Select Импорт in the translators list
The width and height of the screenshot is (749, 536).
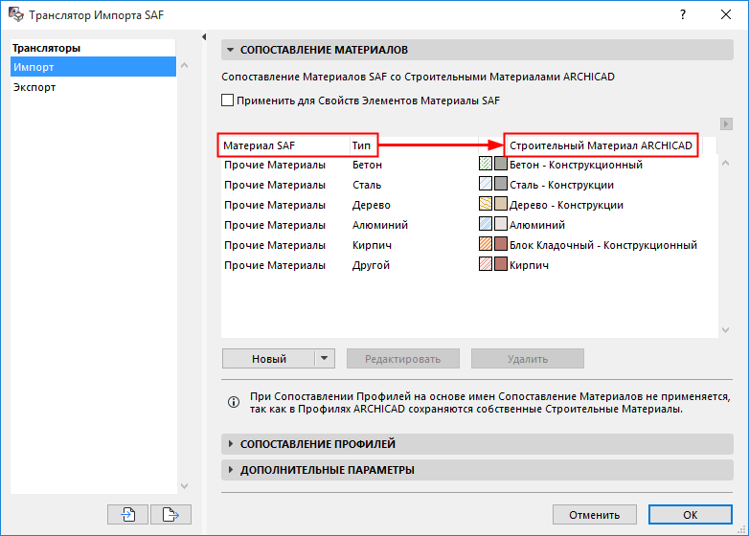pyautogui.click(x=93, y=67)
